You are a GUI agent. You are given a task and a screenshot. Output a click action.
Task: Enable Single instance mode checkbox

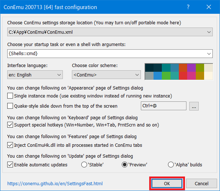click(10, 96)
